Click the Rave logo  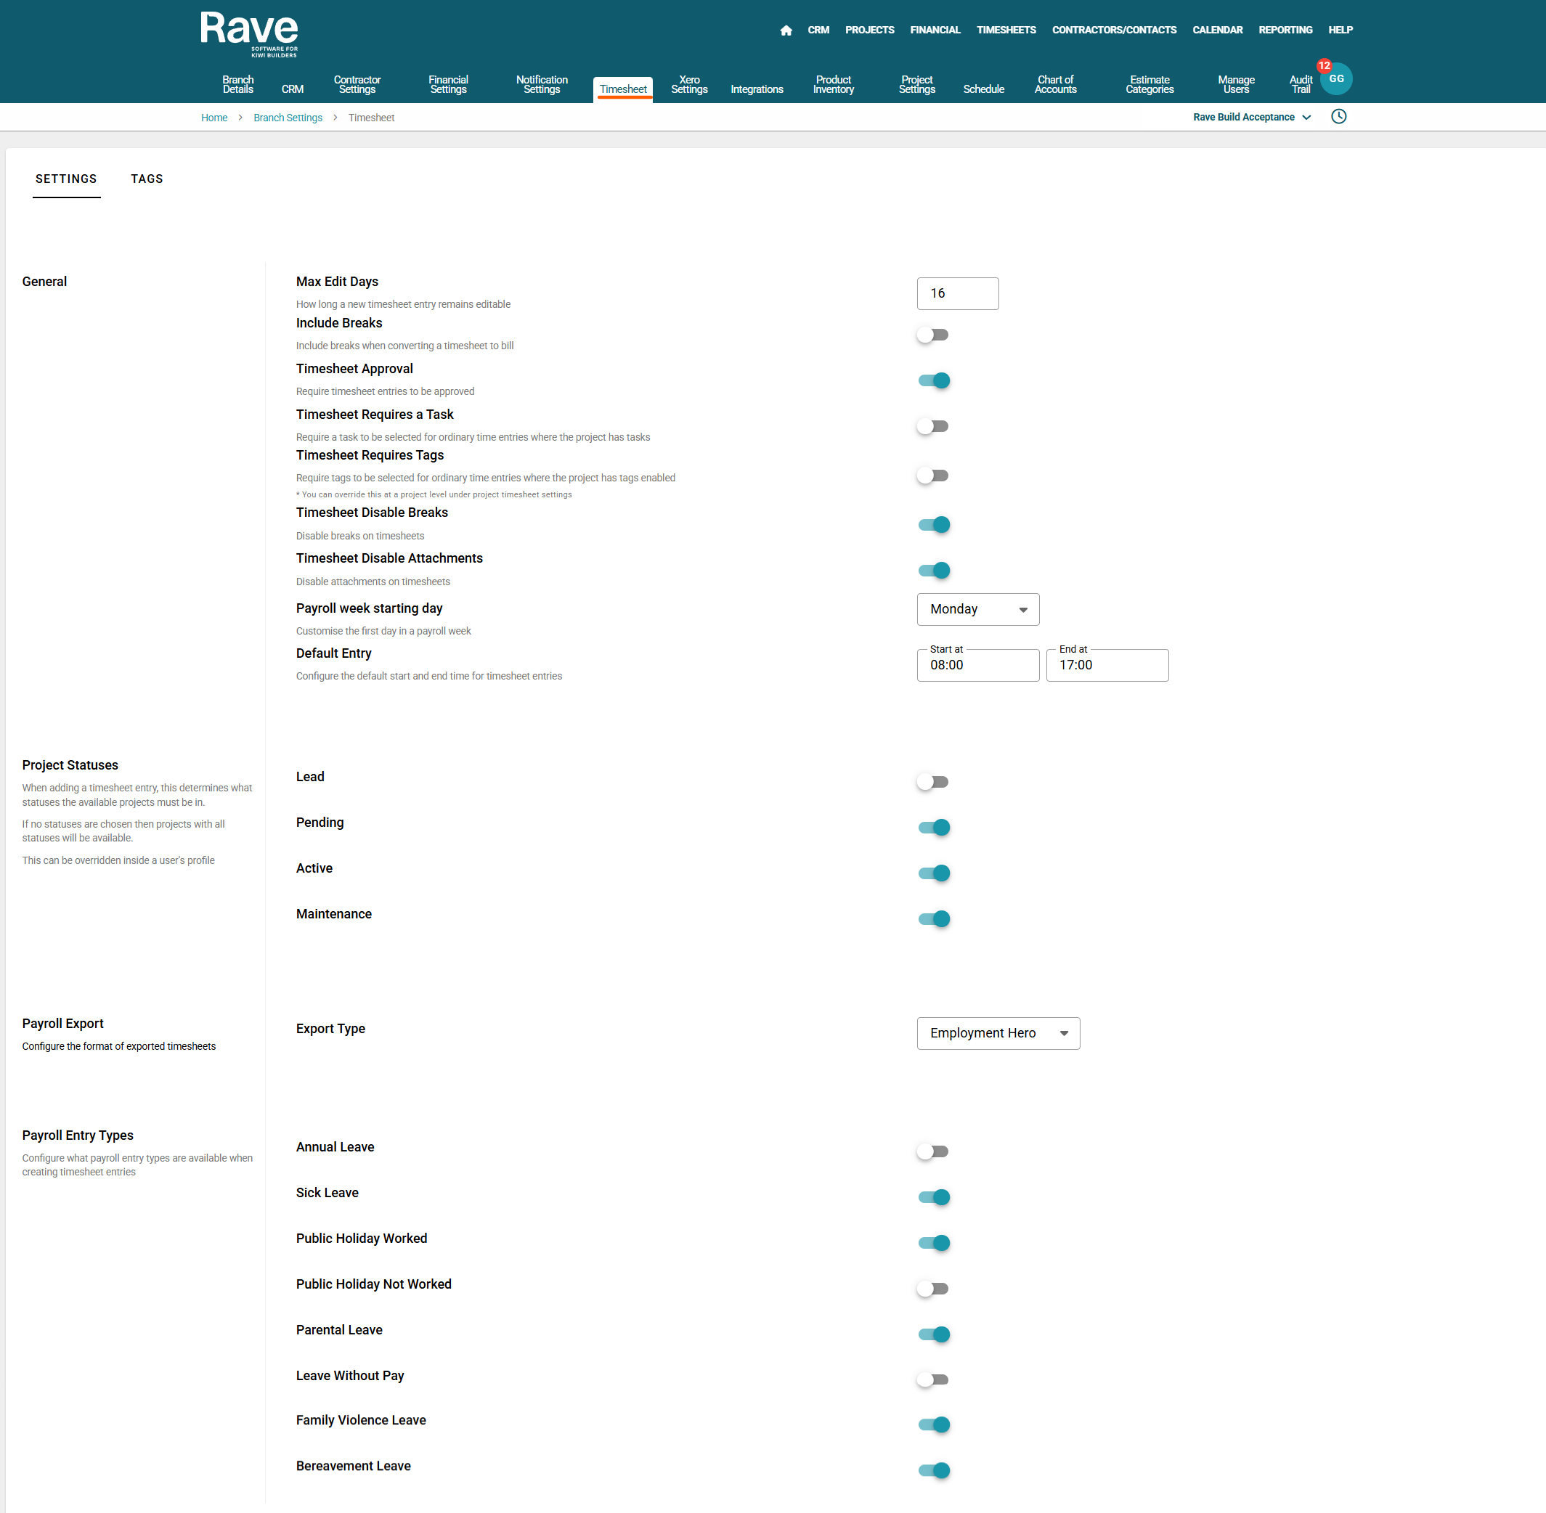[249, 33]
